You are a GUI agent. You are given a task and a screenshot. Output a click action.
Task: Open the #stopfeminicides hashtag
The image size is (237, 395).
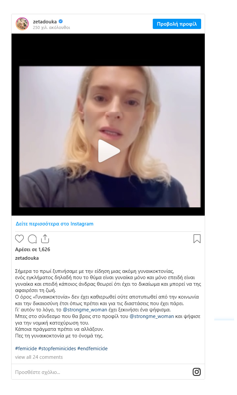pyautogui.click(x=57, y=349)
